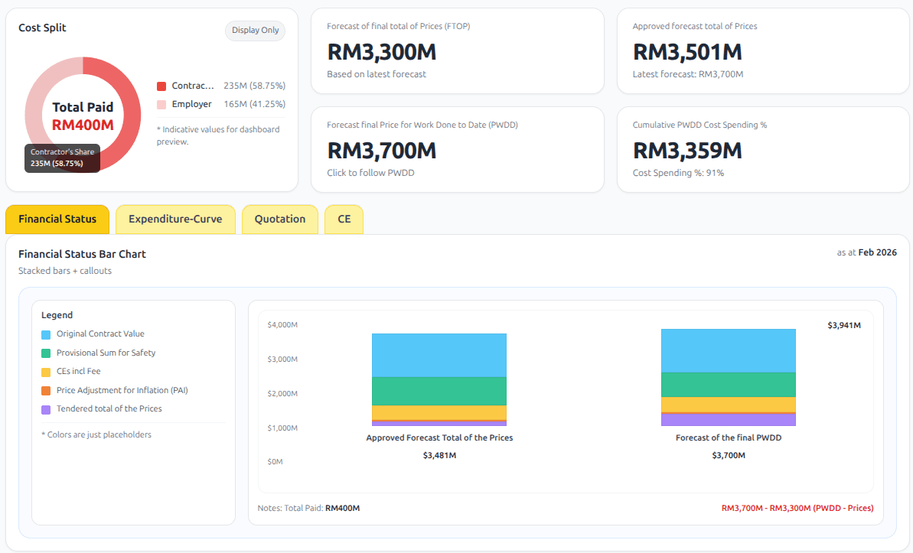Click 'Cost Spending %: 91%' subtext
Image resolution: width=913 pixels, height=553 pixels.
[678, 173]
